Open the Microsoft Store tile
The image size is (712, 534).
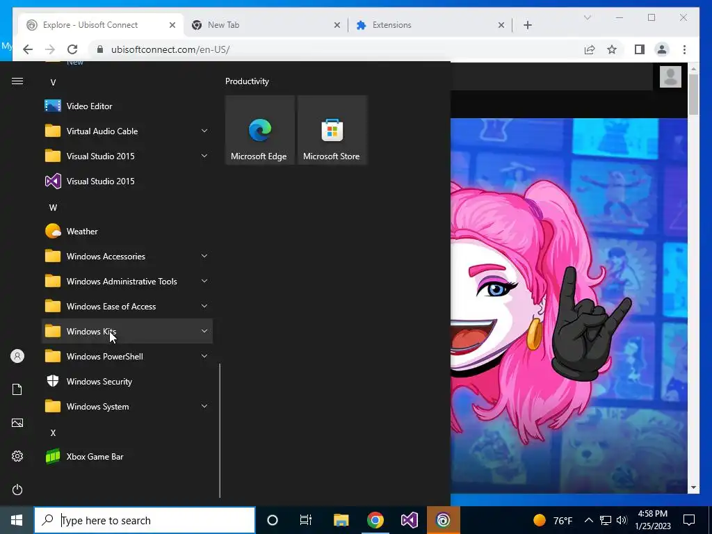point(332,130)
